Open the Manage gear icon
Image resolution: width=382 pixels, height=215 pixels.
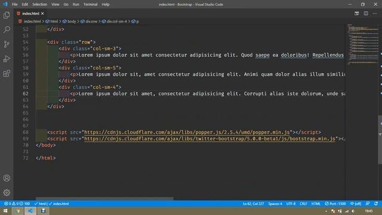7,192
